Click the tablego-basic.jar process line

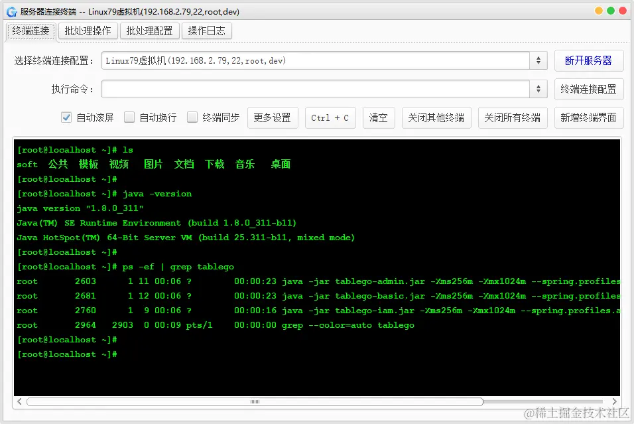(x=318, y=296)
